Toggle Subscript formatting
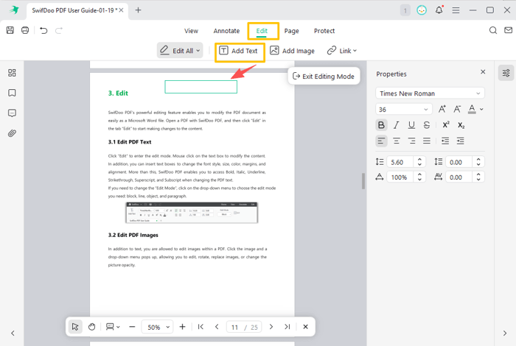Viewport: 516px width, 346px height. (x=461, y=125)
